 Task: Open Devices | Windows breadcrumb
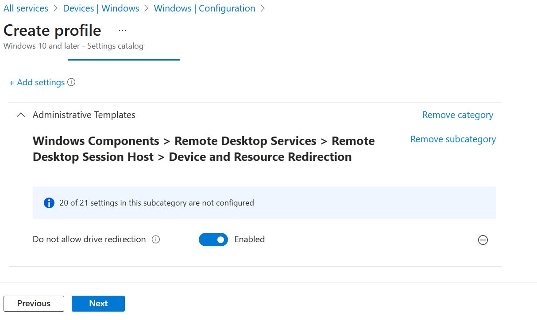101,8
